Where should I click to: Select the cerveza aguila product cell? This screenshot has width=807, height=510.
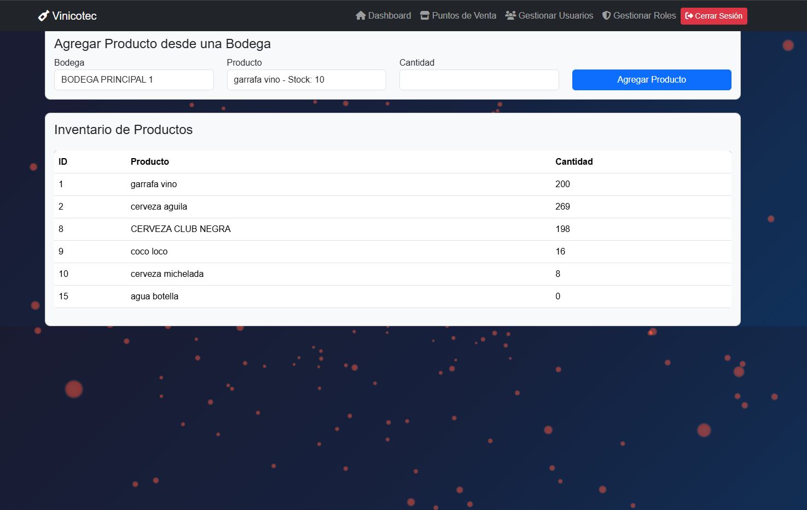[x=159, y=206]
